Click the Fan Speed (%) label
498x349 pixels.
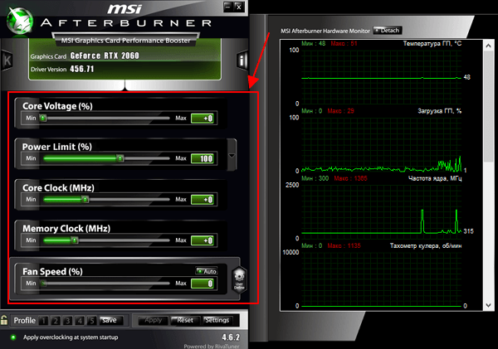pyautogui.click(x=52, y=272)
